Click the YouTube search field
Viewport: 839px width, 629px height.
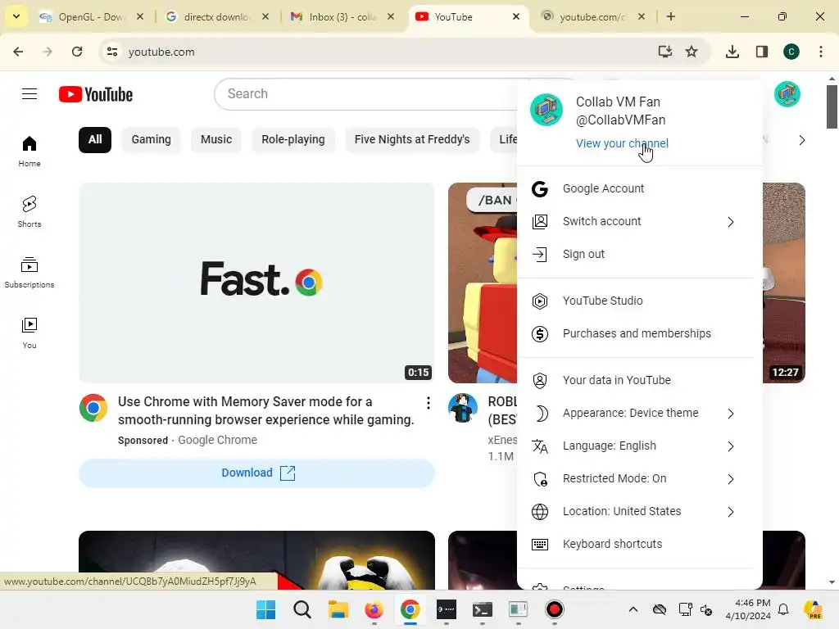[370, 94]
